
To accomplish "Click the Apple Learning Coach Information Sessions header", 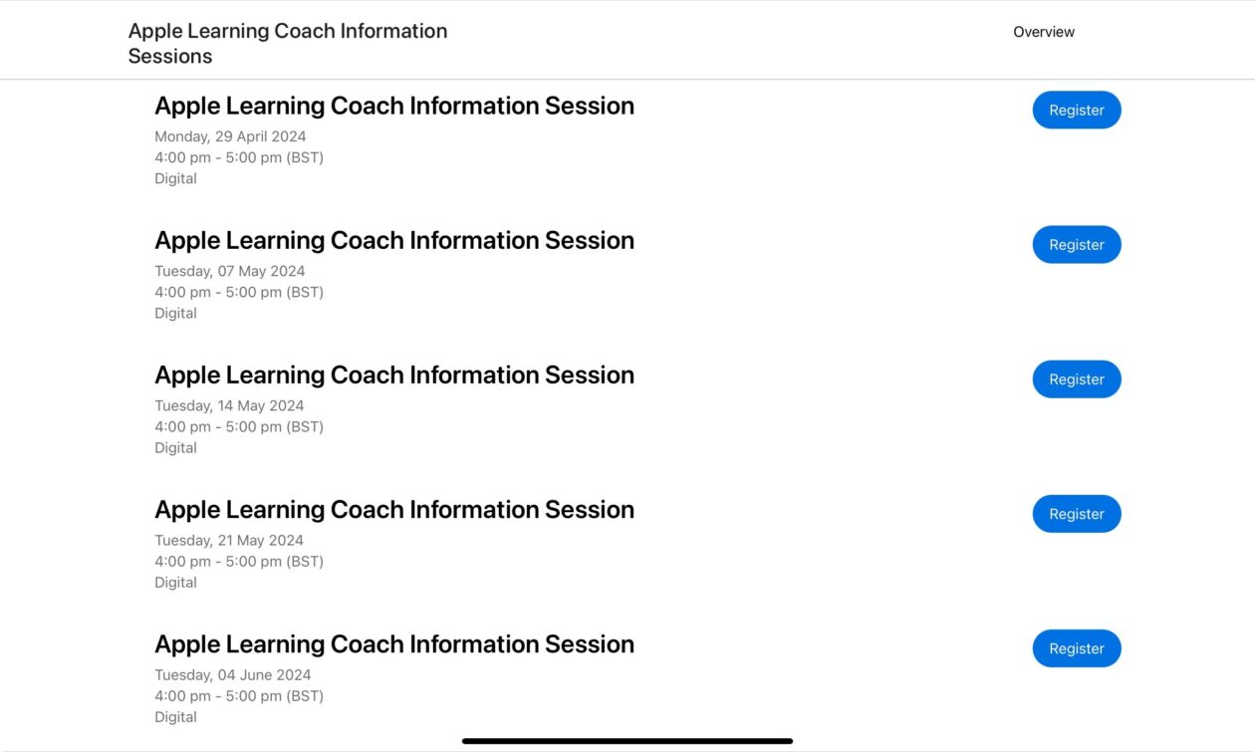I will point(287,43).
